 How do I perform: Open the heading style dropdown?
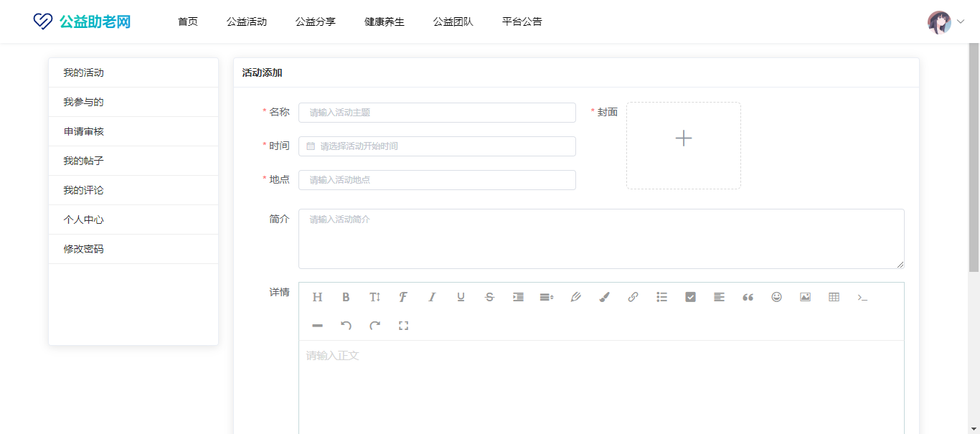(317, 297)
